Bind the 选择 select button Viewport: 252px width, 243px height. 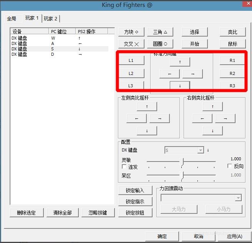[x=194, y=32]
